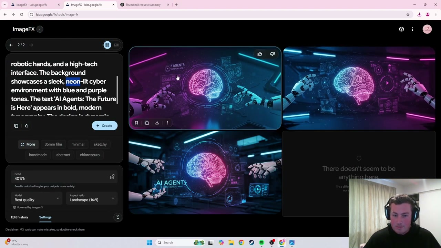Open the ImageFX tool switcher dropdown
The width and height of the screenshot is (441, 248).
(x=40, y=29)
